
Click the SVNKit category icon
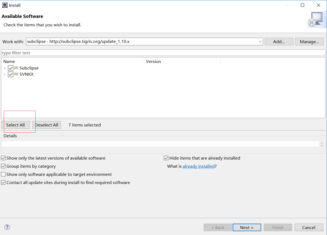click(16, 74)
